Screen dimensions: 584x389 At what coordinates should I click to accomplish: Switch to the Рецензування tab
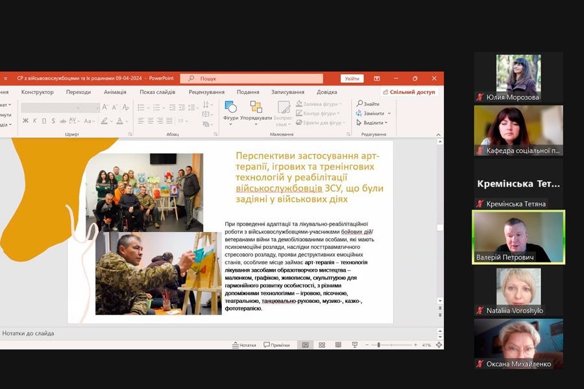pos(206,92)
